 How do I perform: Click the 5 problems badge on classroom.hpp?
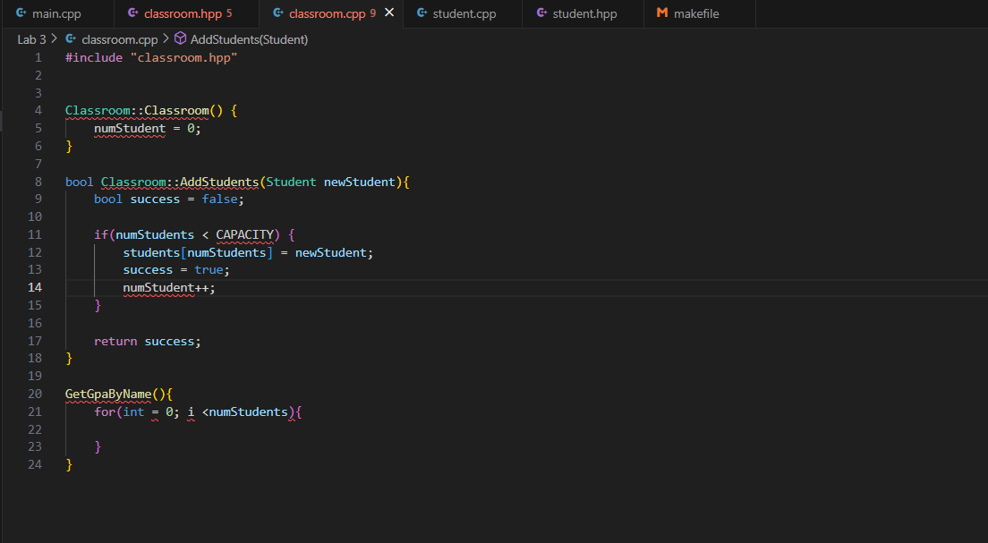point(229,13)
